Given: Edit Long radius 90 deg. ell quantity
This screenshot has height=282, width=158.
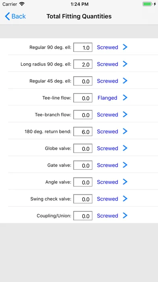Looking at the screenshot, I should 83,64.
